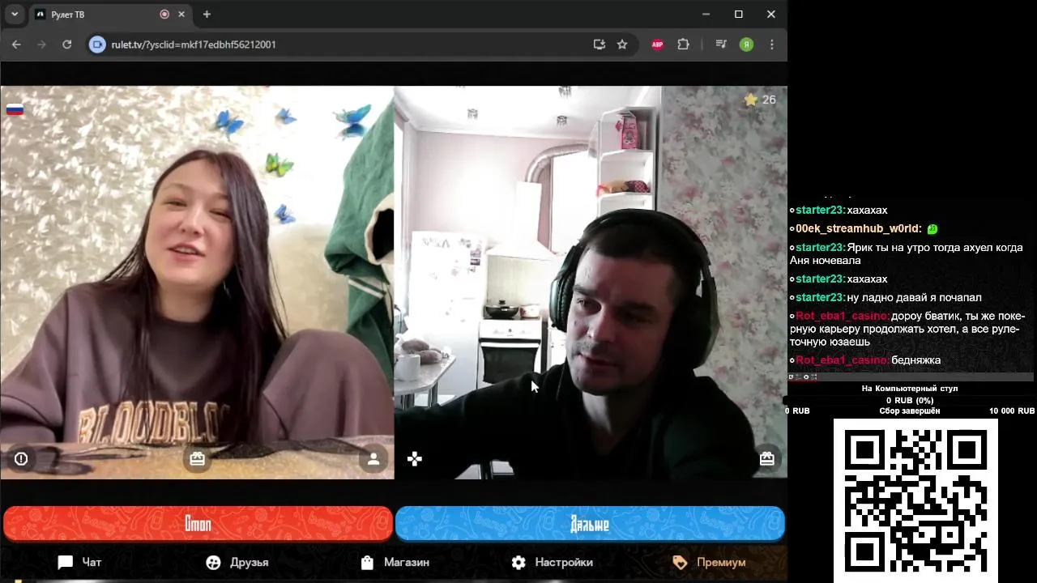Screen dimensions: 1037x583
Task: Open the Премиум tab
Action: (709, 562)
